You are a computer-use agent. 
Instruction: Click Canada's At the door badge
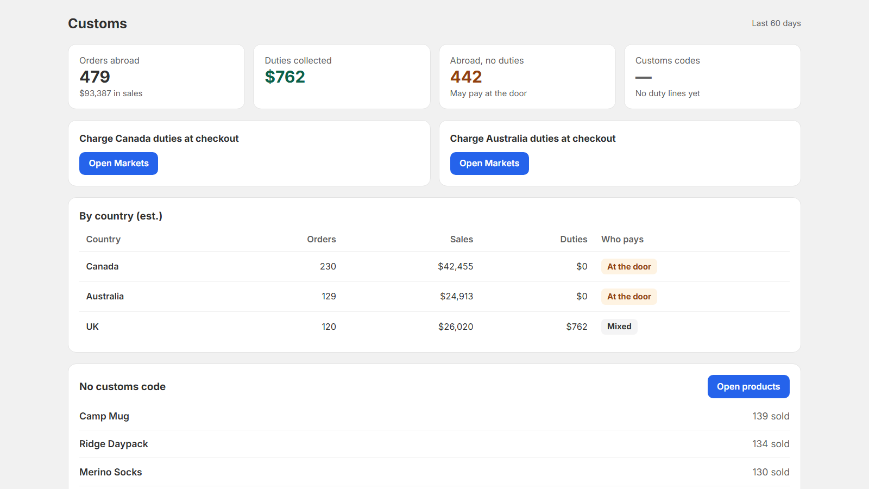pyautogui.click(x=629, y=267)
